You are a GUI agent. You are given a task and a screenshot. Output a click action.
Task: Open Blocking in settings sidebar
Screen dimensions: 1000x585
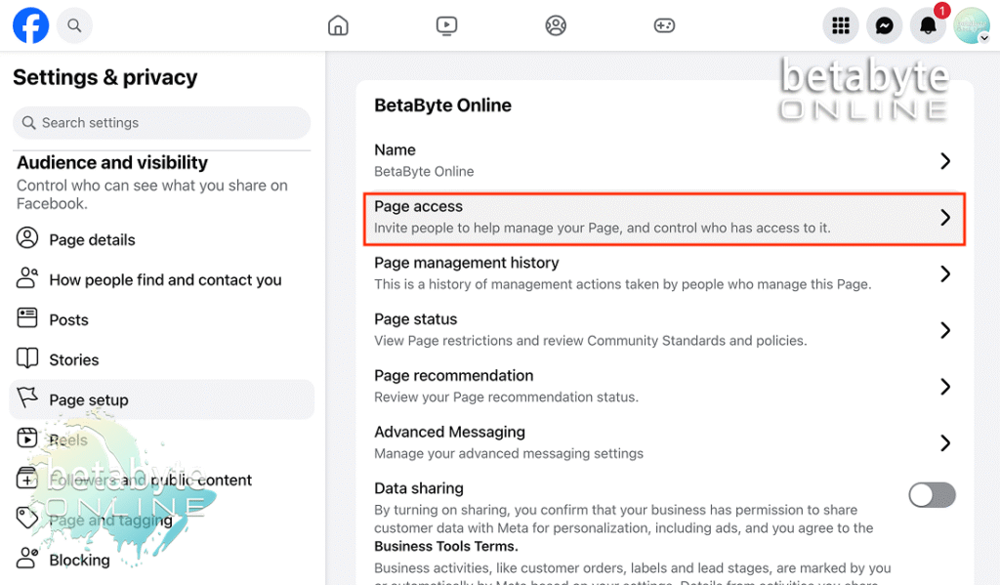click(x=79, y=561)
